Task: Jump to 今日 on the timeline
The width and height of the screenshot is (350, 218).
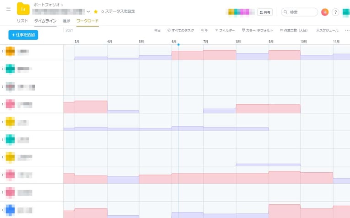Action: [157, 31]
